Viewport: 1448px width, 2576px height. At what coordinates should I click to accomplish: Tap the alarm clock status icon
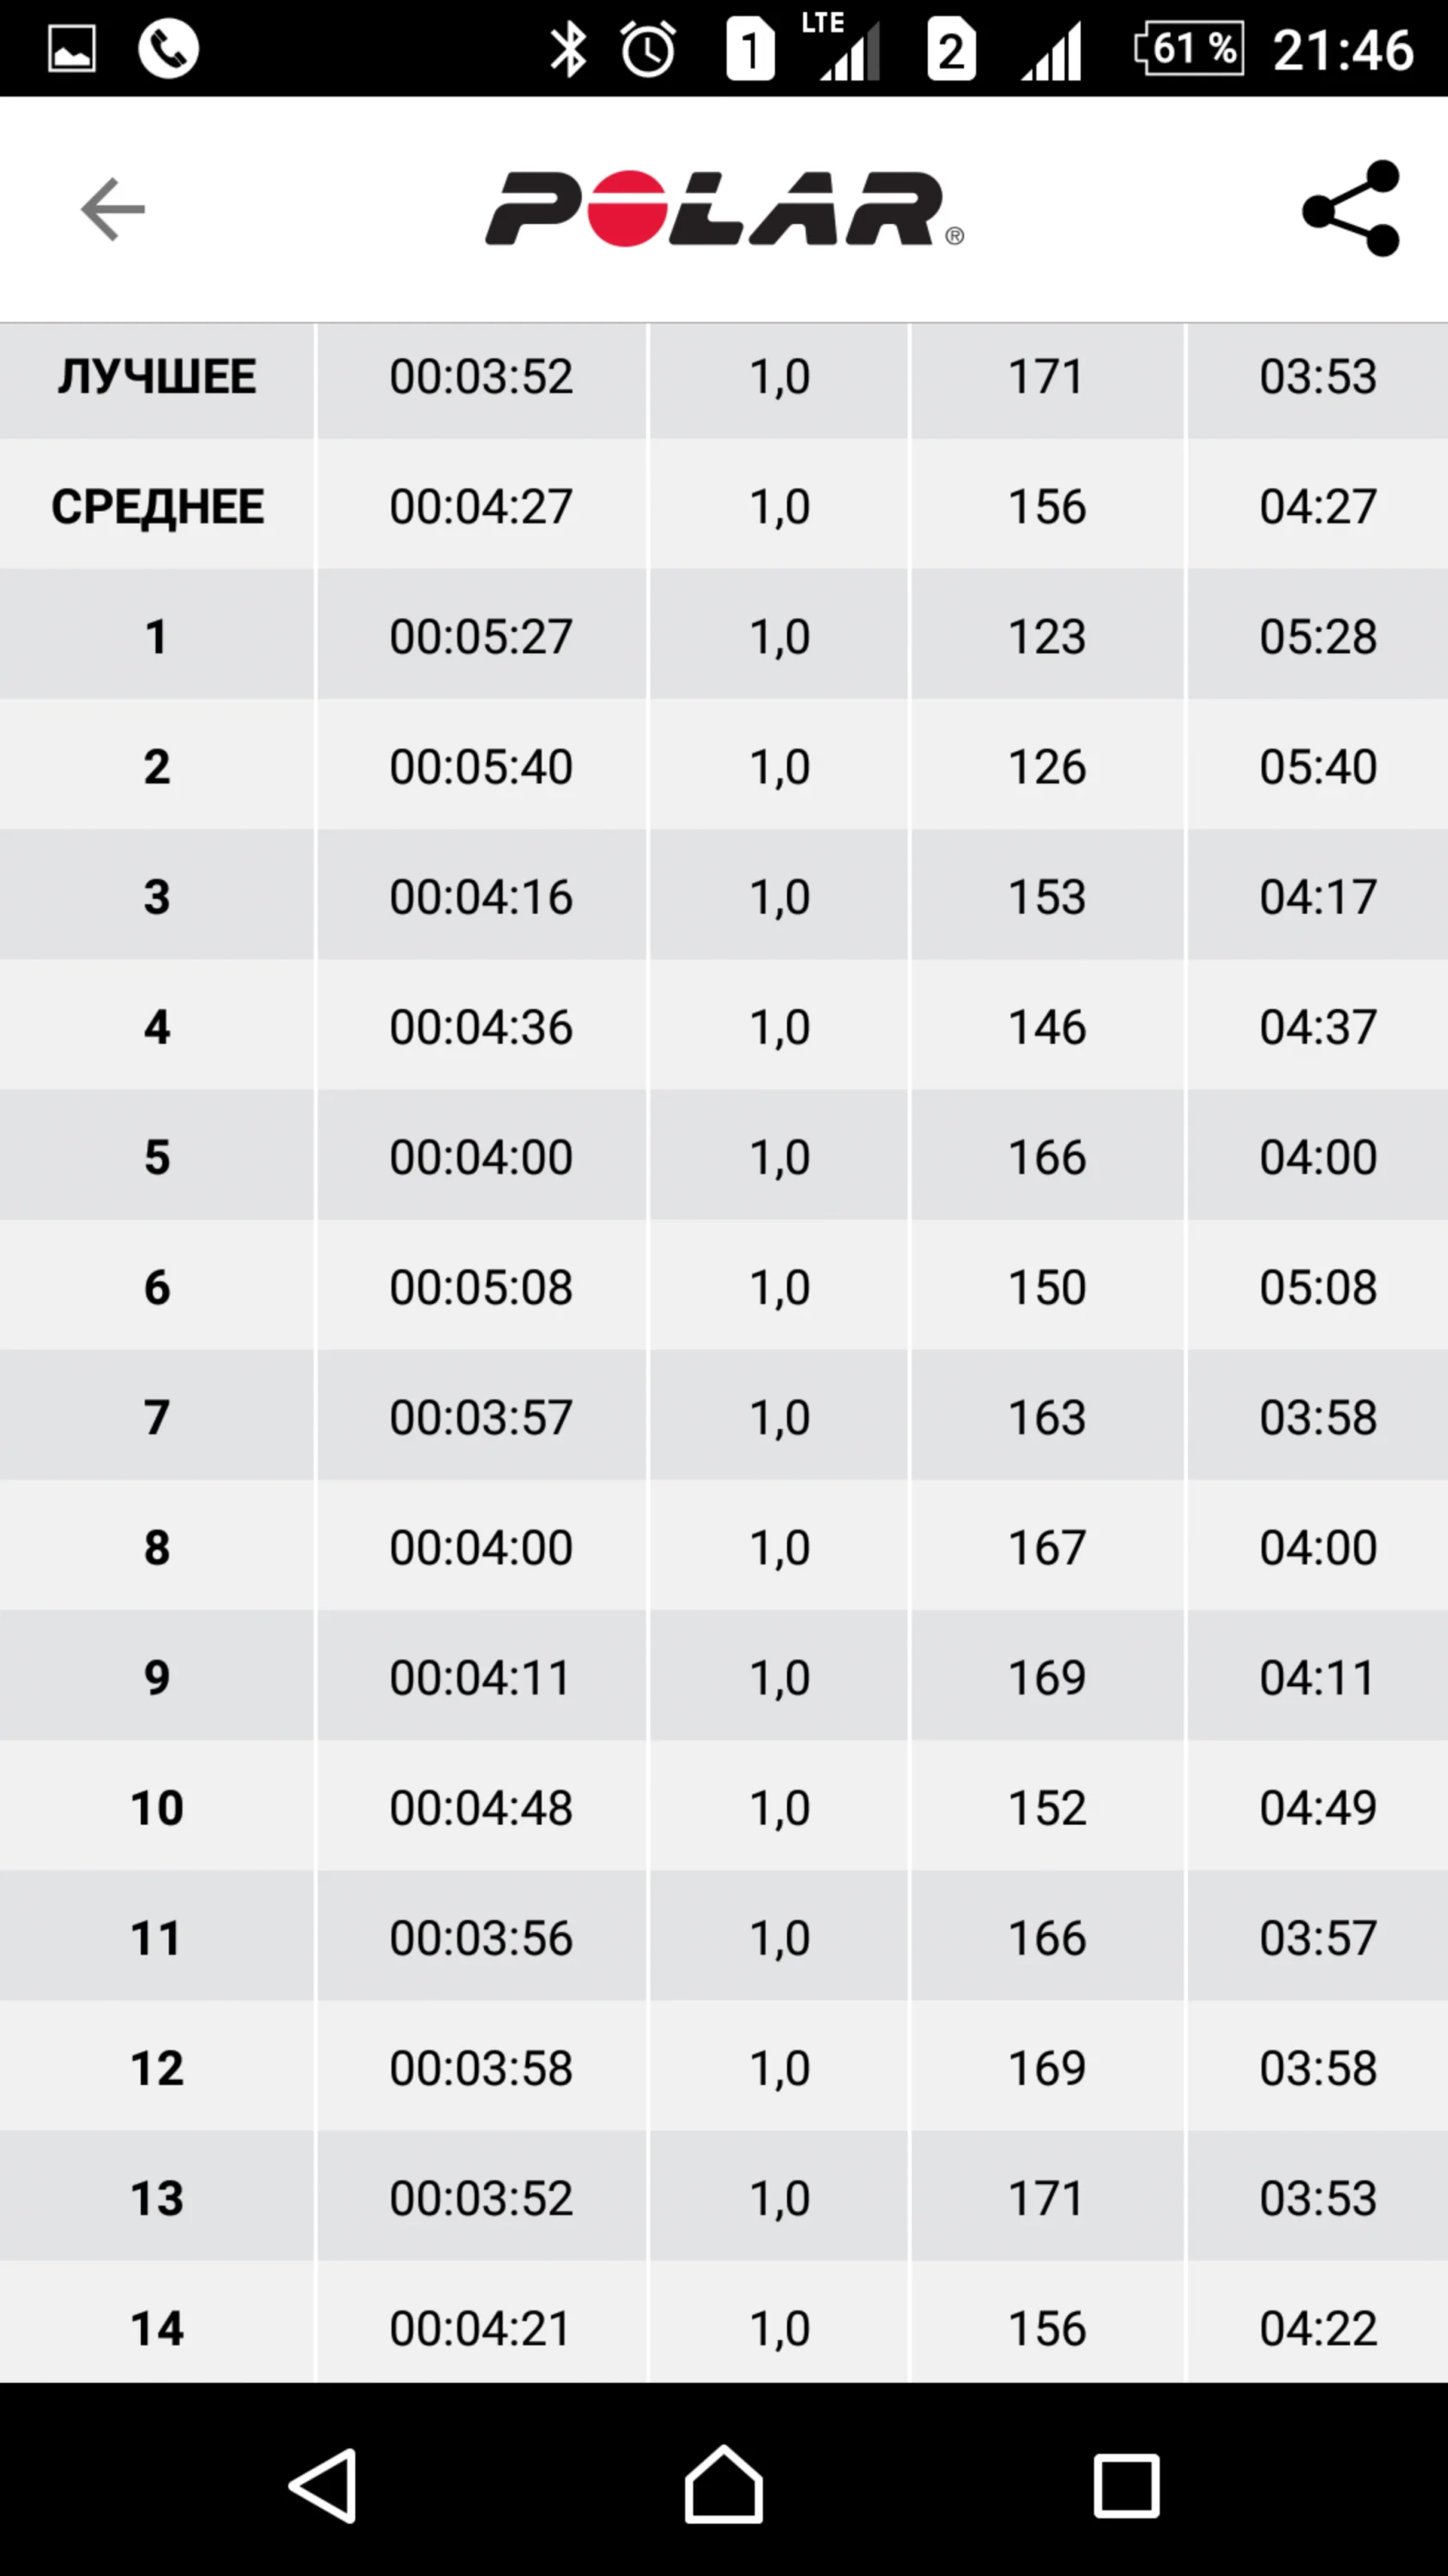point(649,49)
